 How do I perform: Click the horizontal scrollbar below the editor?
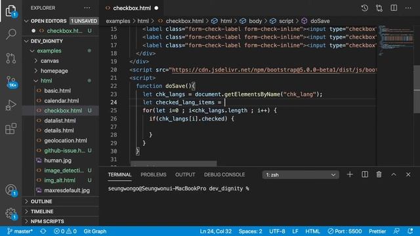tap(173, 163)
